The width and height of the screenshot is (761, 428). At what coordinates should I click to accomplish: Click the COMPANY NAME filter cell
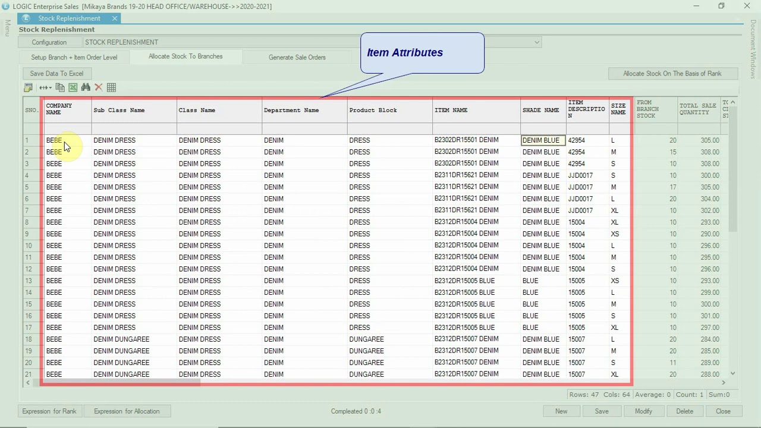(x=68, y=129)
